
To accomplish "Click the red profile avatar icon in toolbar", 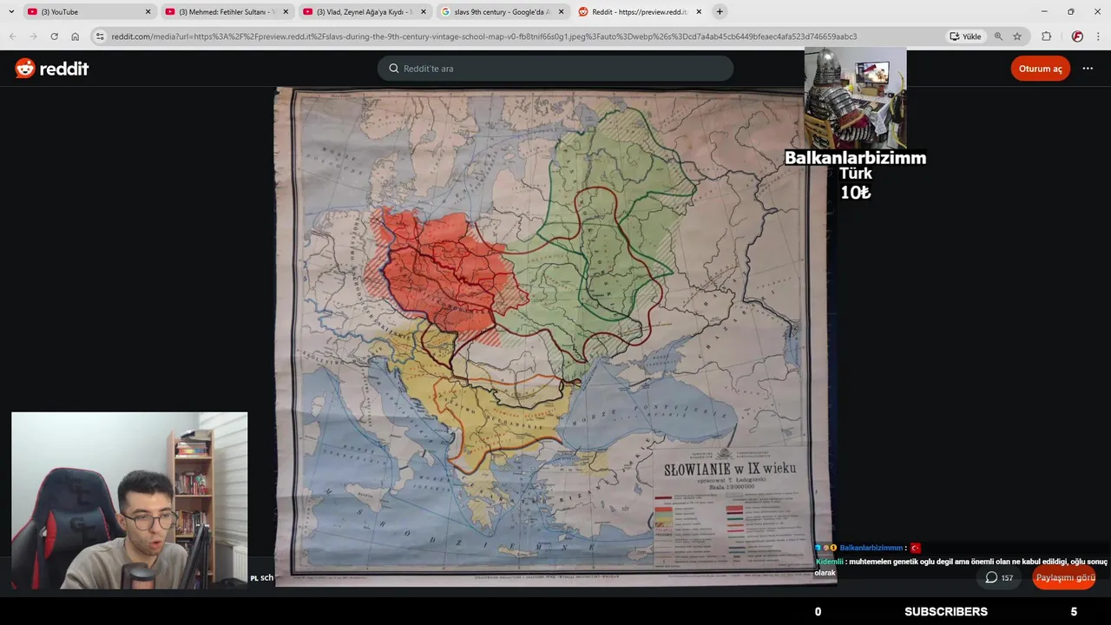I will (1077, 36).
